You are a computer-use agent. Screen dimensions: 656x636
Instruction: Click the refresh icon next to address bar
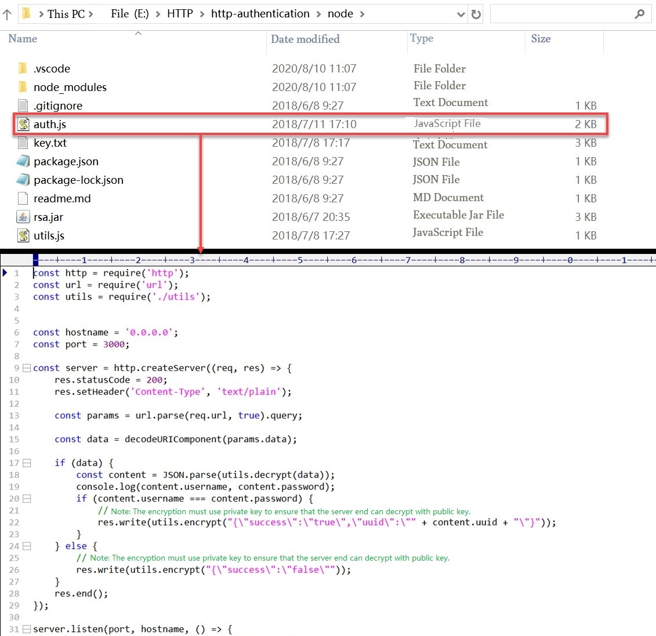[476, 14]
